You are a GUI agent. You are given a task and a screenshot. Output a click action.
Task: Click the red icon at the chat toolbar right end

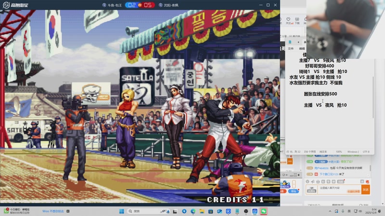[367, 181]
